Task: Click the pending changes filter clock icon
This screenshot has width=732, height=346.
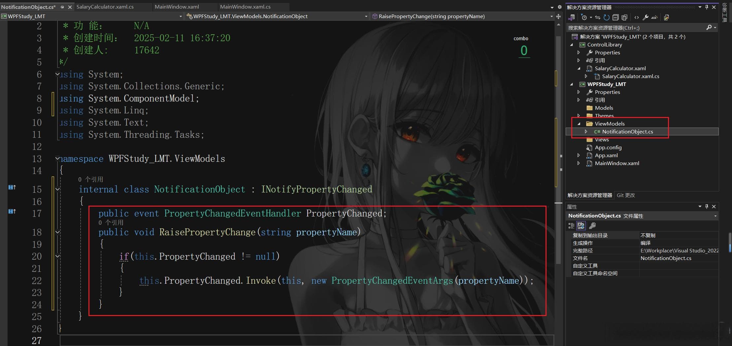Action: pos(584,17)
